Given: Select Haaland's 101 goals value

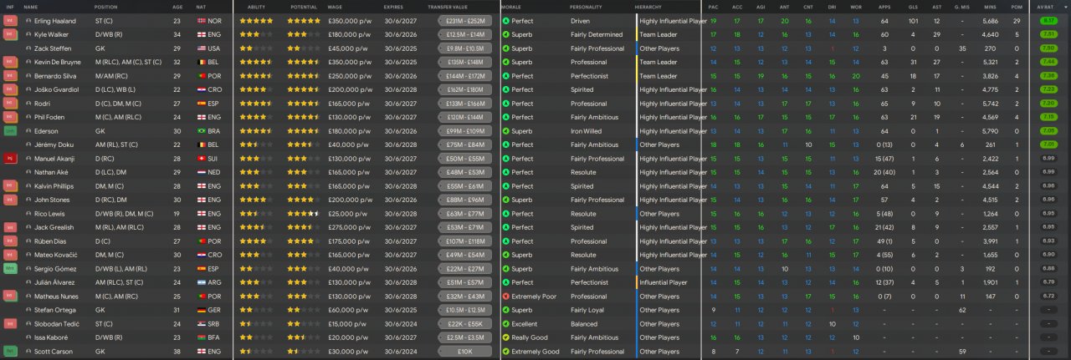Looking at the screenshot, I should tap(912, 21).
